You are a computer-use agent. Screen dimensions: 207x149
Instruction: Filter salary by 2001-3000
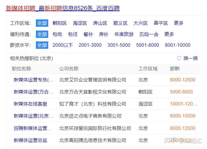coord(90,45)
